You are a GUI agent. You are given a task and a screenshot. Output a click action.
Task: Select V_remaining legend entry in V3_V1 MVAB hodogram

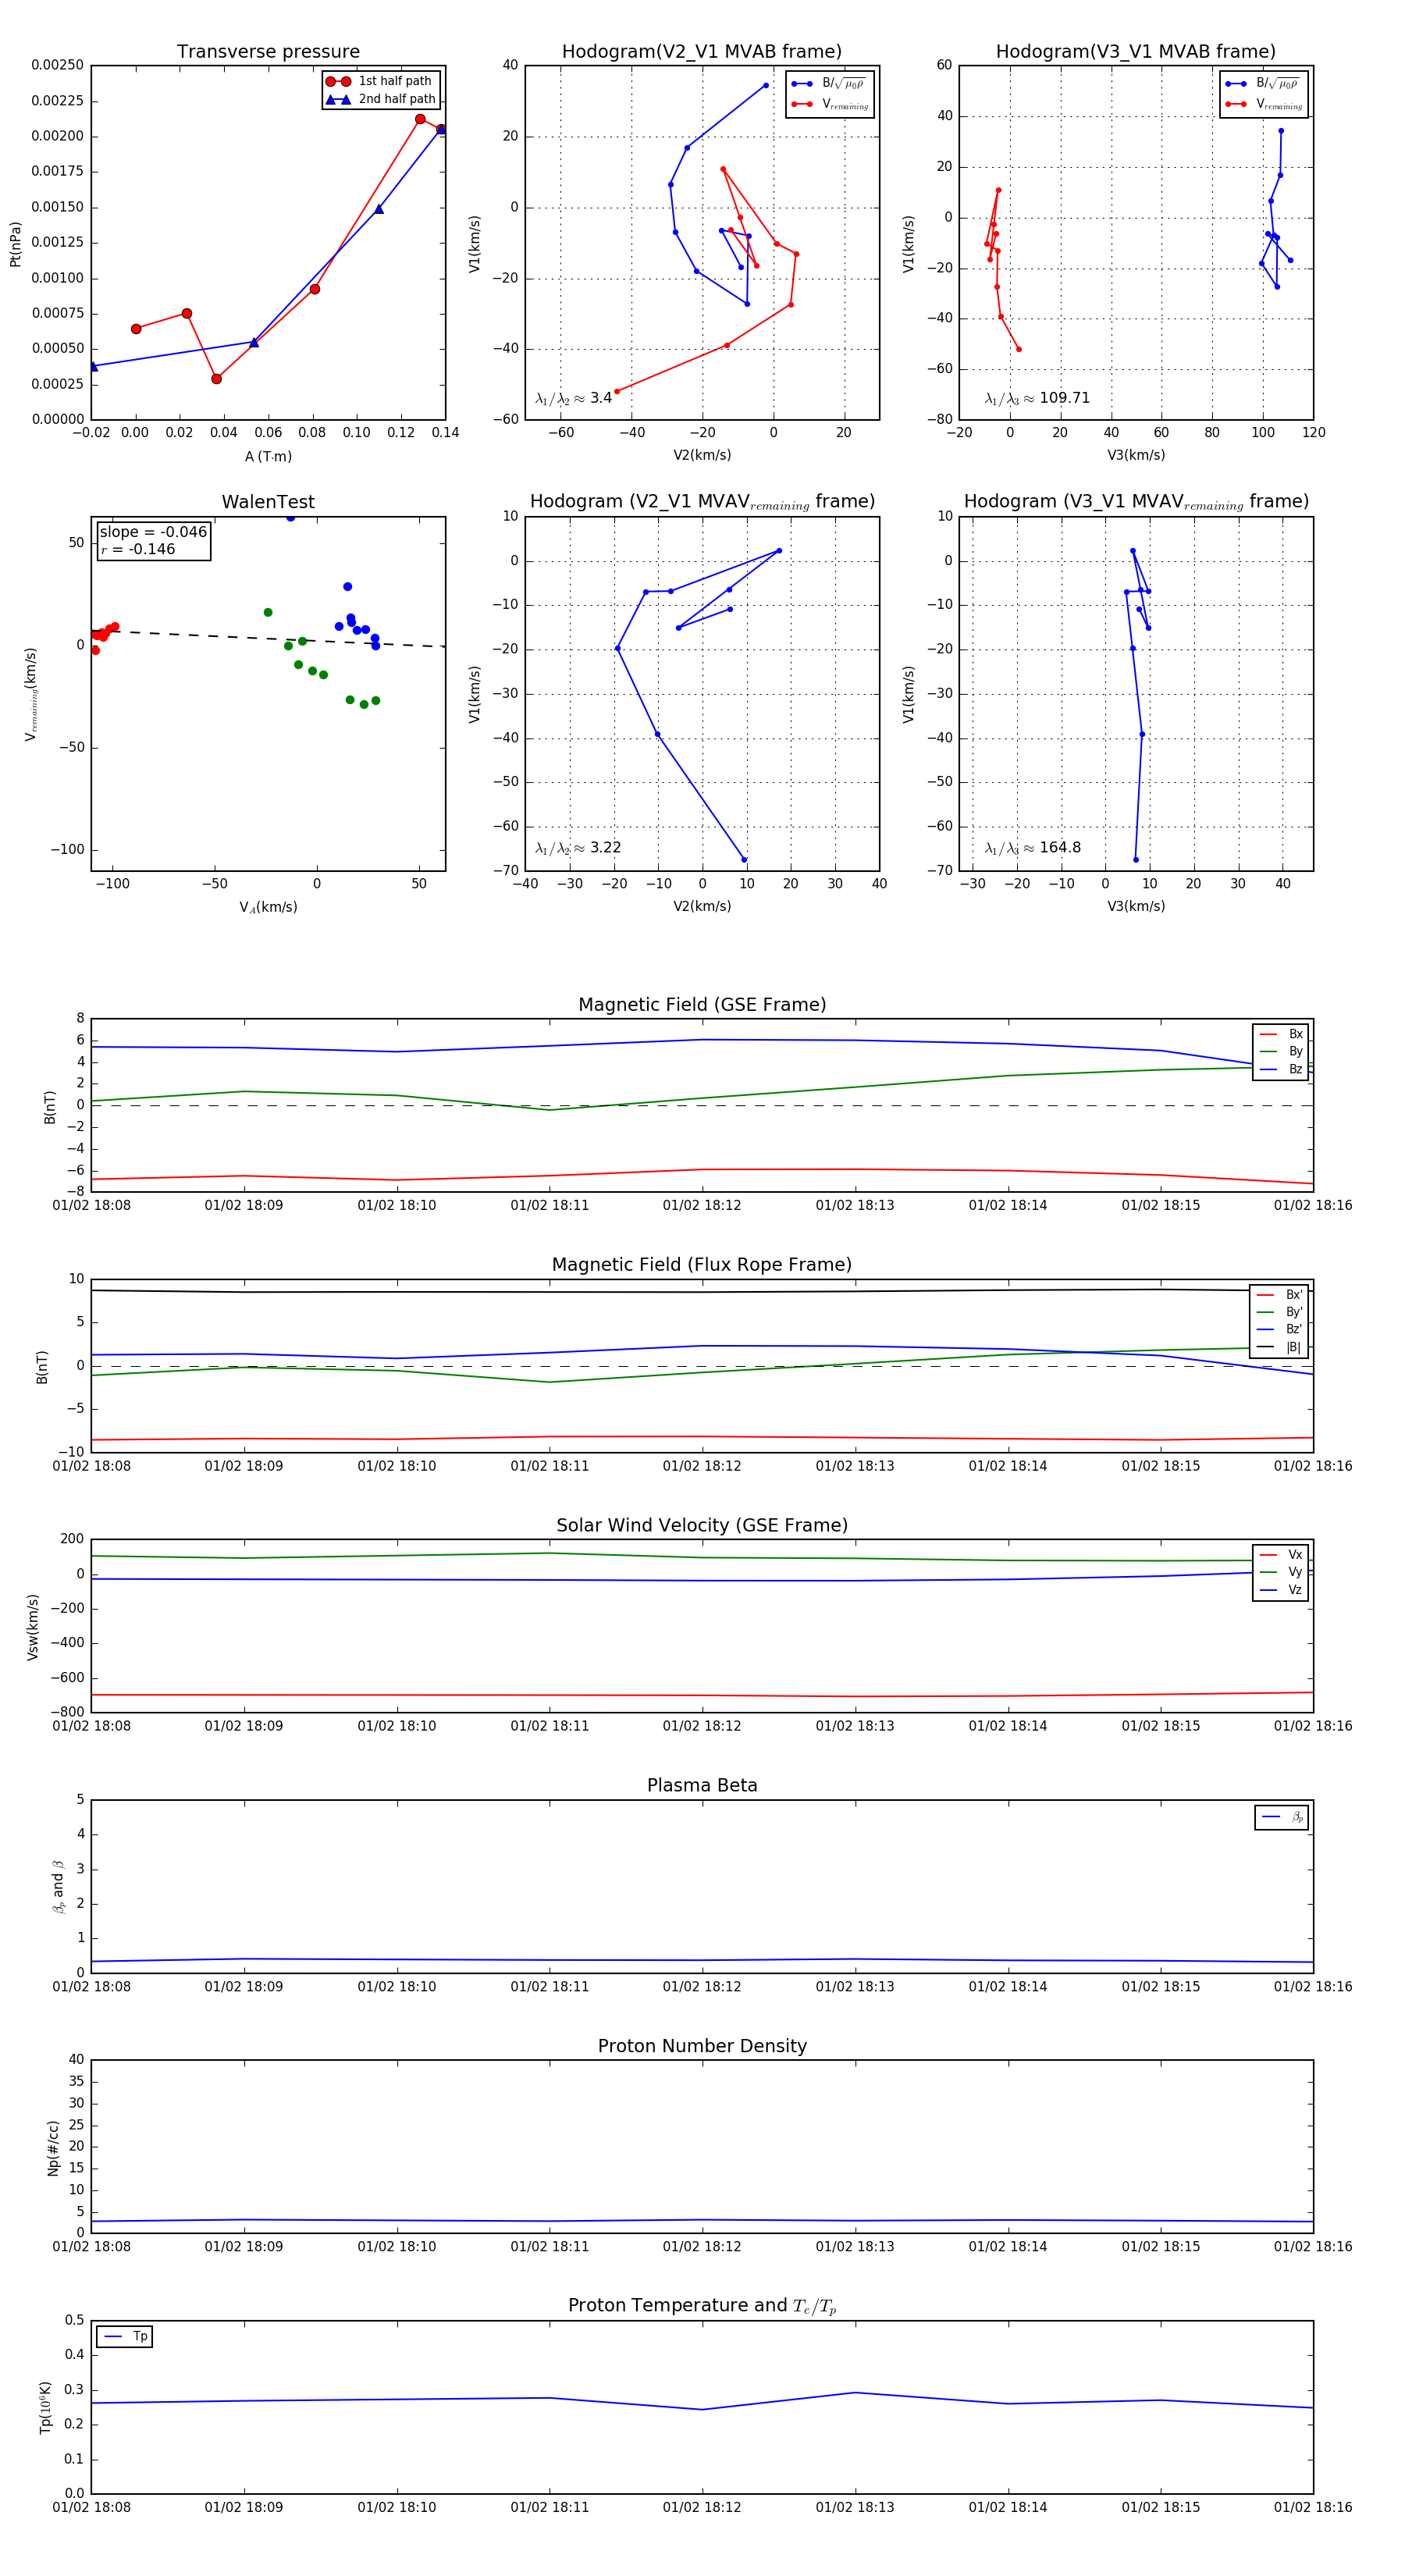(x=1263, y=104)
